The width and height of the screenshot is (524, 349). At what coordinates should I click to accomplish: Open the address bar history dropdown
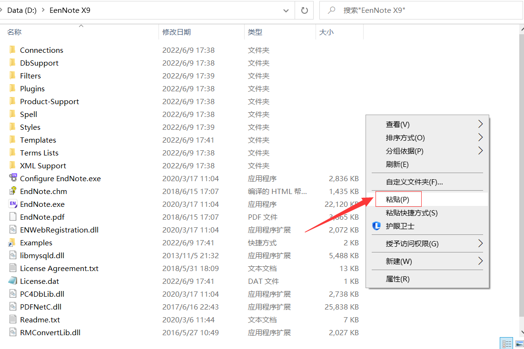click(286, 10)
